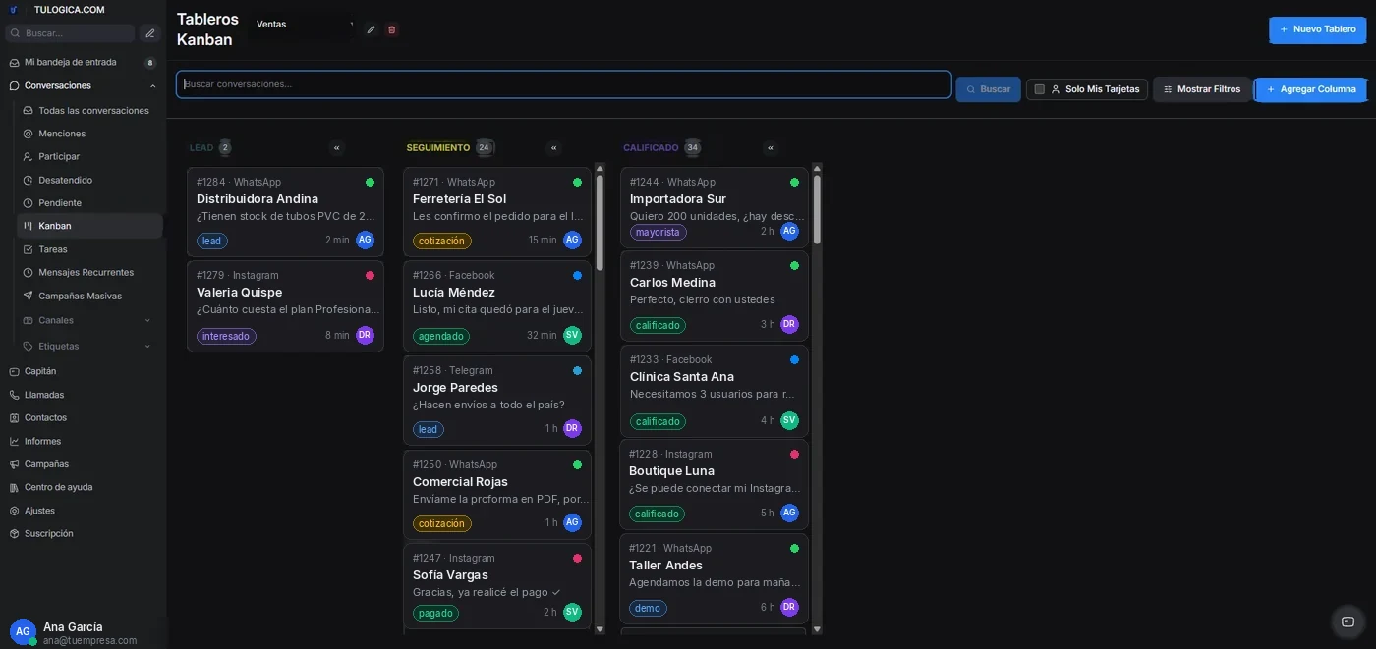1376x649 pixels.
Task: Click the green status dot on Ferretería El Sol
Action: click(x=577, y=182)
